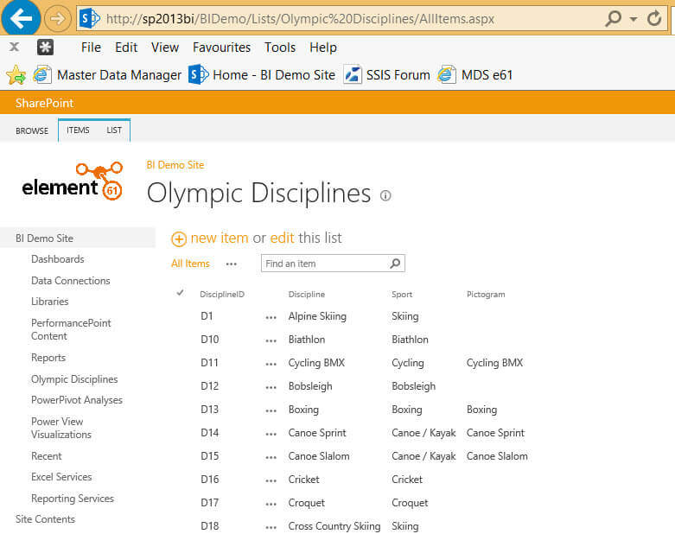Toggle the select-all checkmark in list header
This screenshot has height=534, width=675.
180,293
